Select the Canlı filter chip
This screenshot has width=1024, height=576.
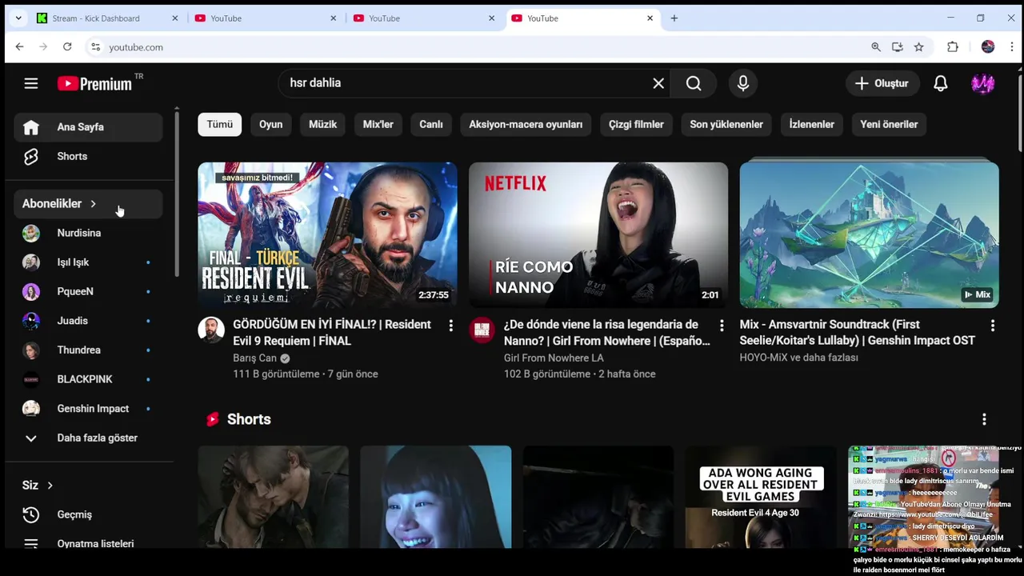[431, 124]
